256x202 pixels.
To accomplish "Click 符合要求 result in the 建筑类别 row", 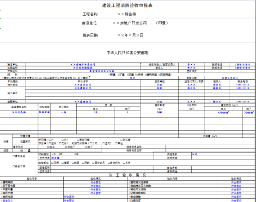I will point(96,183).
